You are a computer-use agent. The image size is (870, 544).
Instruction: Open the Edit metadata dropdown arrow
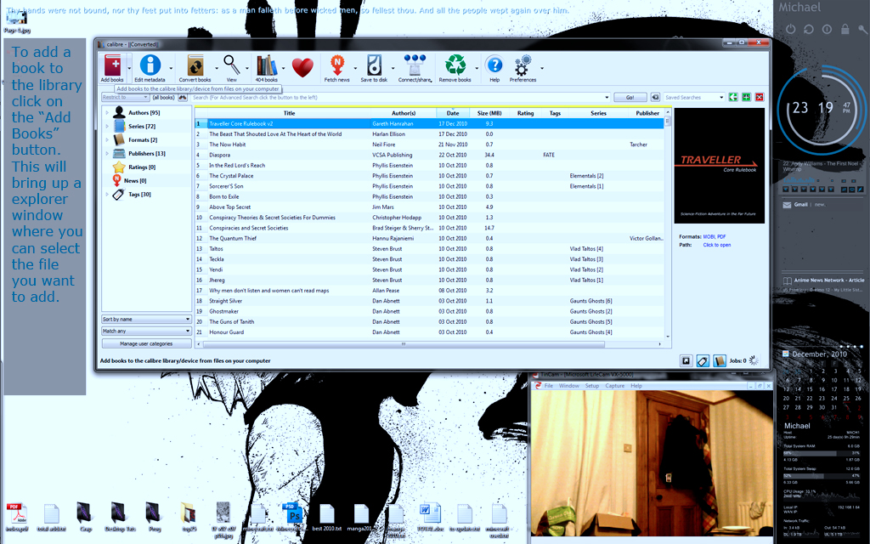tap(170, 68)
